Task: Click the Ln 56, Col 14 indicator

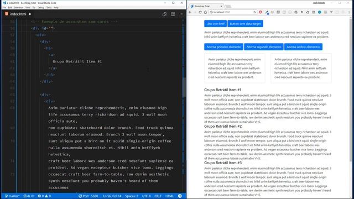Action: click(112, 196)
